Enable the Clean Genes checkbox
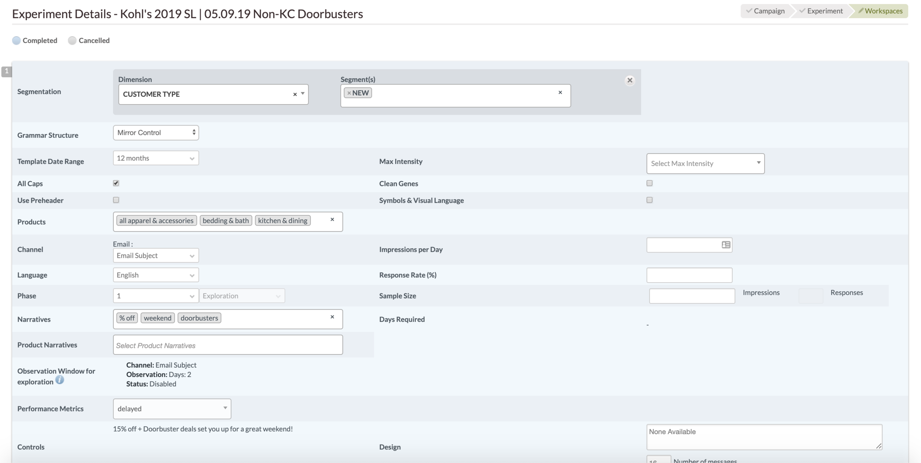This screenshot has height=463, width=921. coord(649,183)
